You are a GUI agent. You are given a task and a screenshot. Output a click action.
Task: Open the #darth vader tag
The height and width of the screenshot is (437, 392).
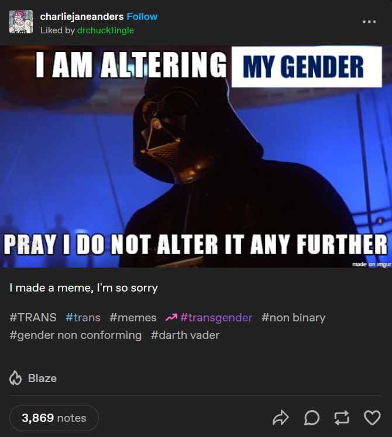(185, 335)
